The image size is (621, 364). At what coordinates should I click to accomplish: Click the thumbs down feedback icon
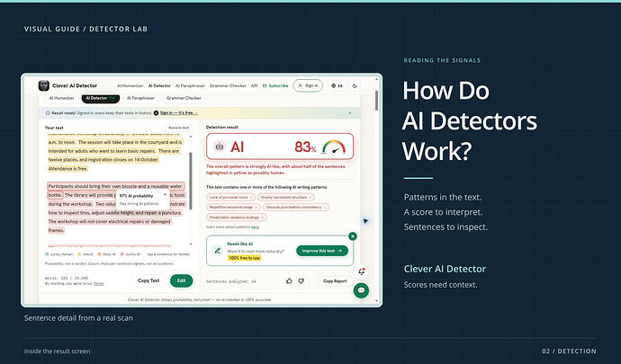tap(301, 281)
